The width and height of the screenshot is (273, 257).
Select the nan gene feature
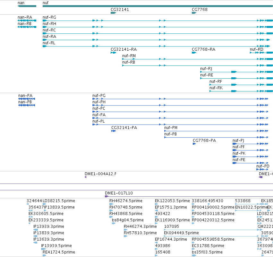point(27,6)
